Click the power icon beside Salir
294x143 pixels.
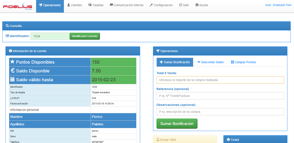point(181,5)
